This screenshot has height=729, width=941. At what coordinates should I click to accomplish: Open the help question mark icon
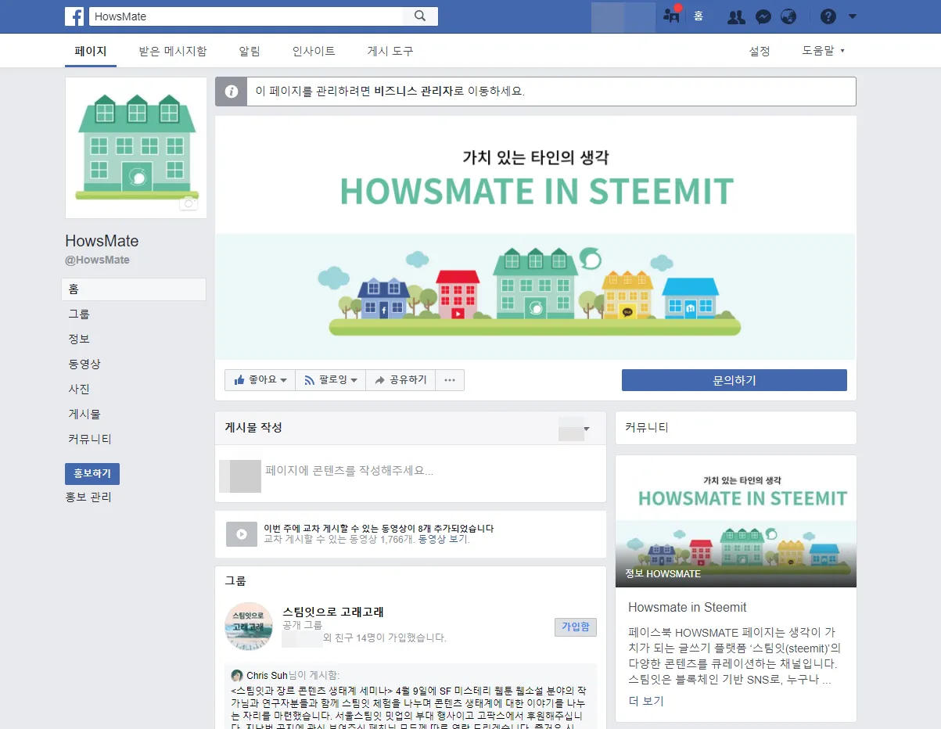pos(828,16)
